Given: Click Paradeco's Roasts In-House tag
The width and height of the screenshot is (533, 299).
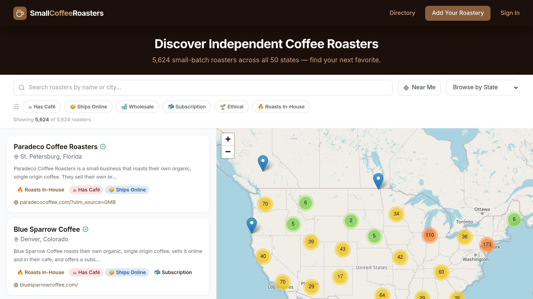Looking at the screenshot, I should coord(41,190).
